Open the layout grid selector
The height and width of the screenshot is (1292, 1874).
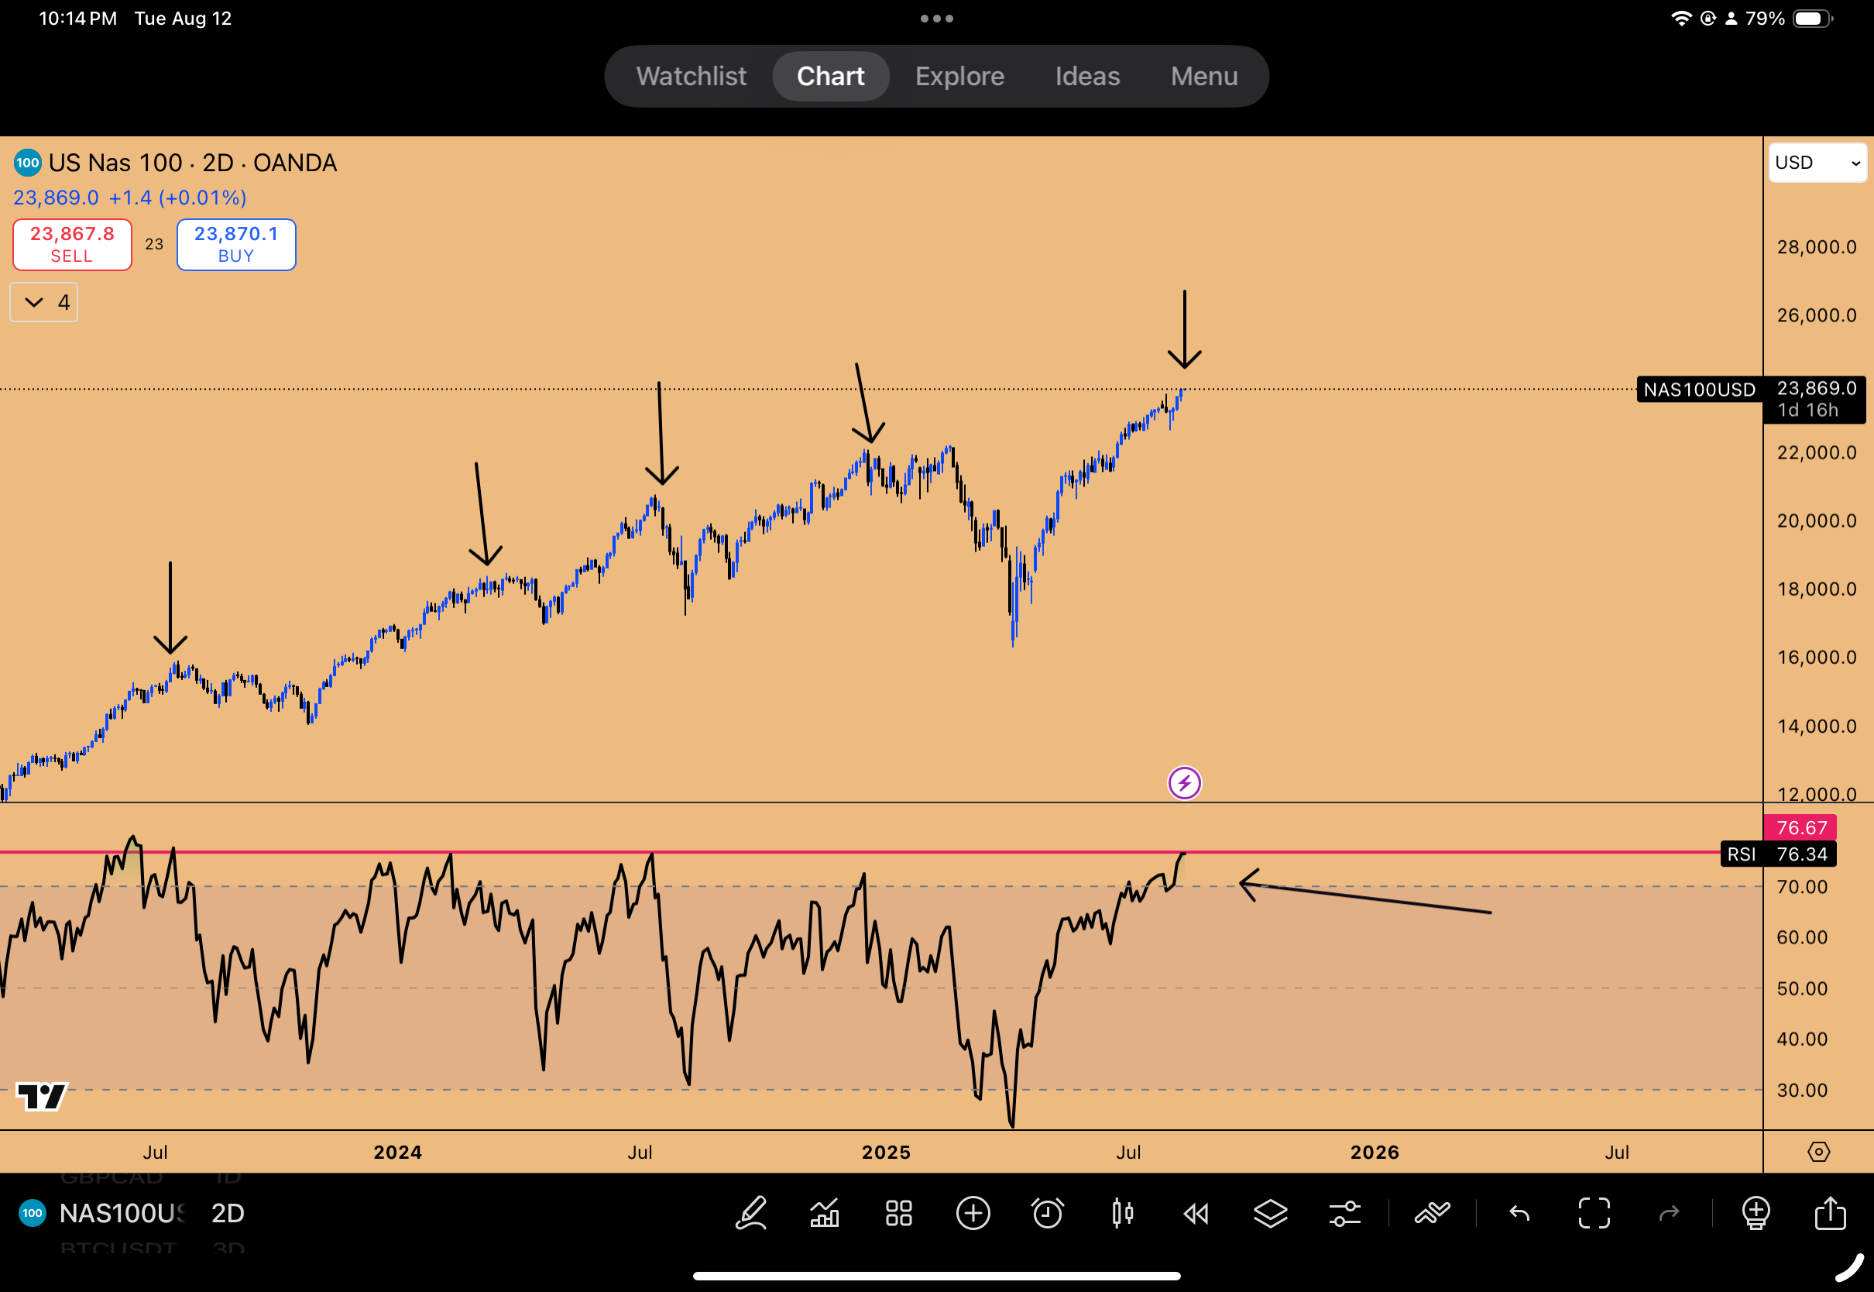898,1214
